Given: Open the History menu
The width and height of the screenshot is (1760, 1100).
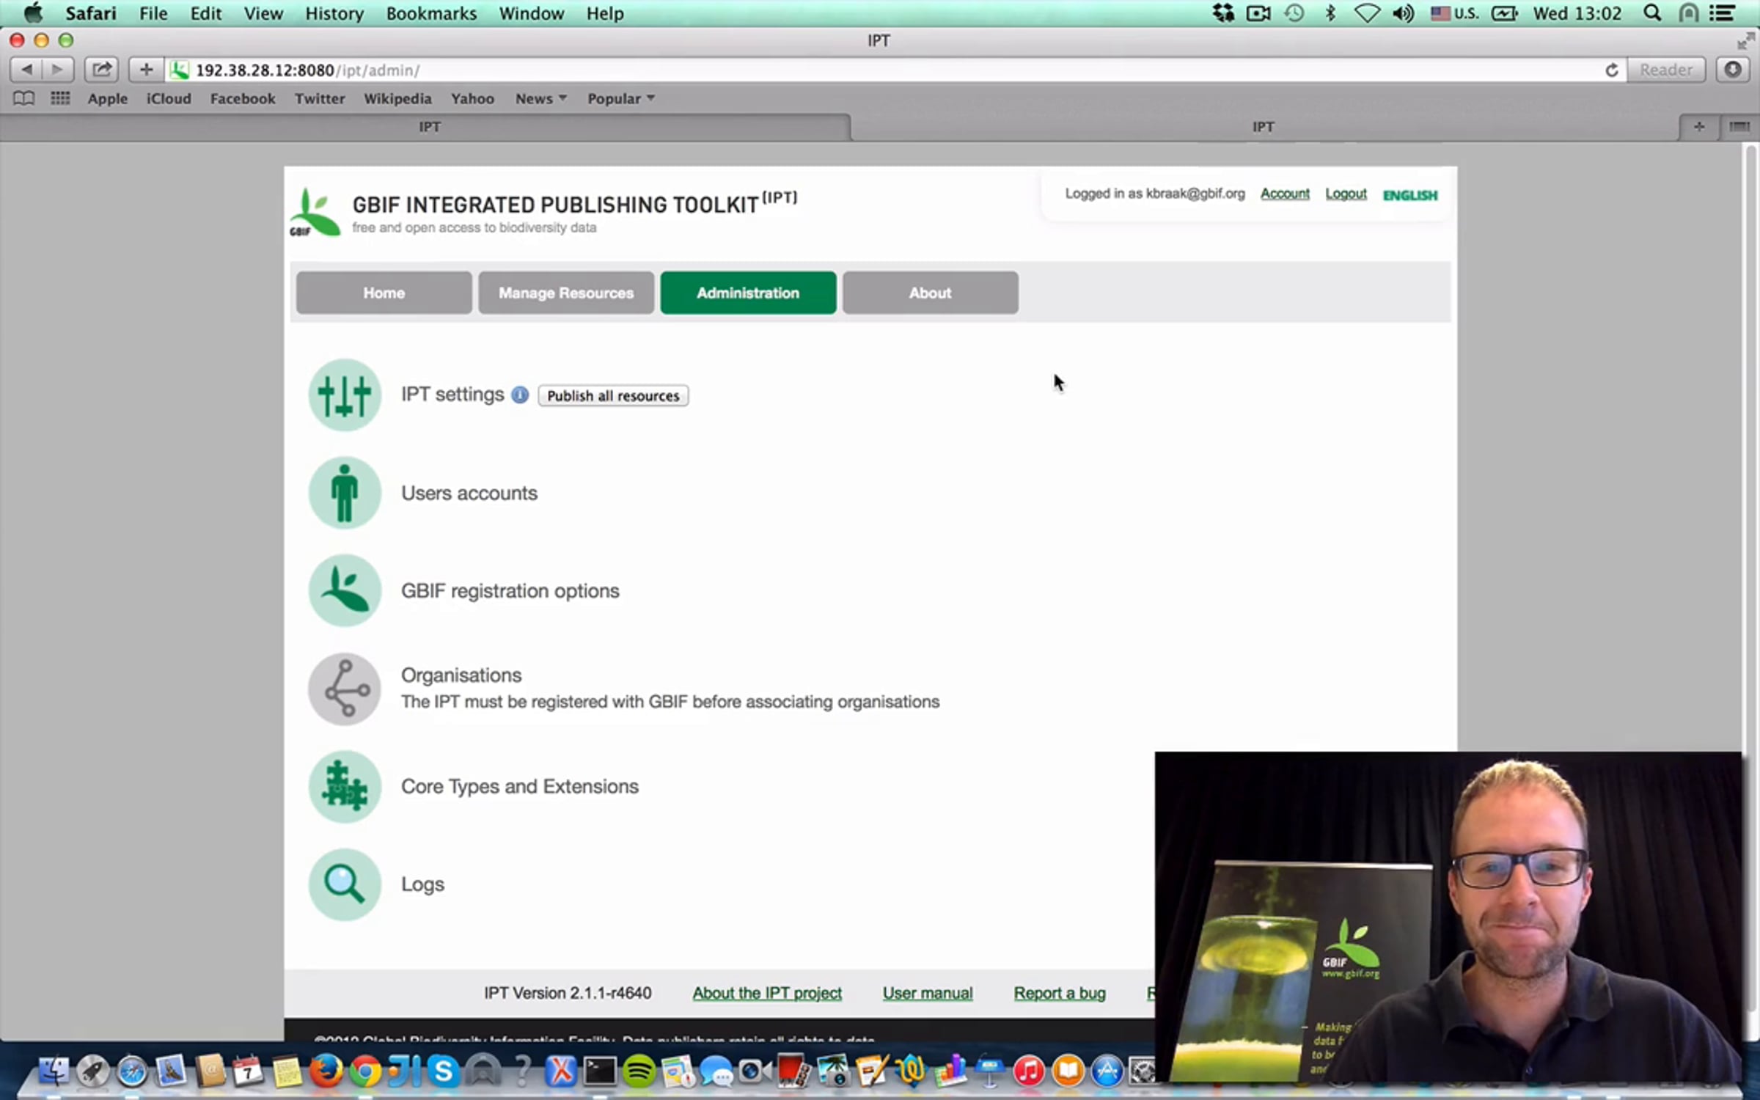Looking at the screenshot, I should click(334, 13).
